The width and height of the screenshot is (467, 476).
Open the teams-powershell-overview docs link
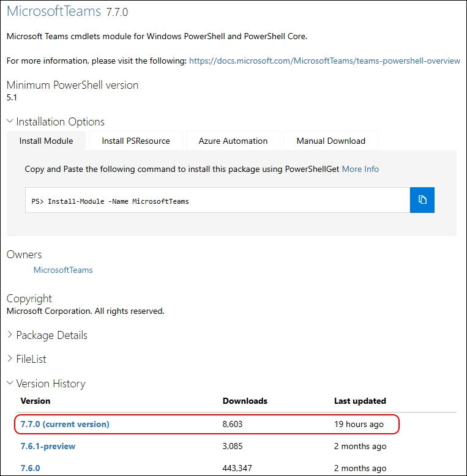[x=324, y=61]
